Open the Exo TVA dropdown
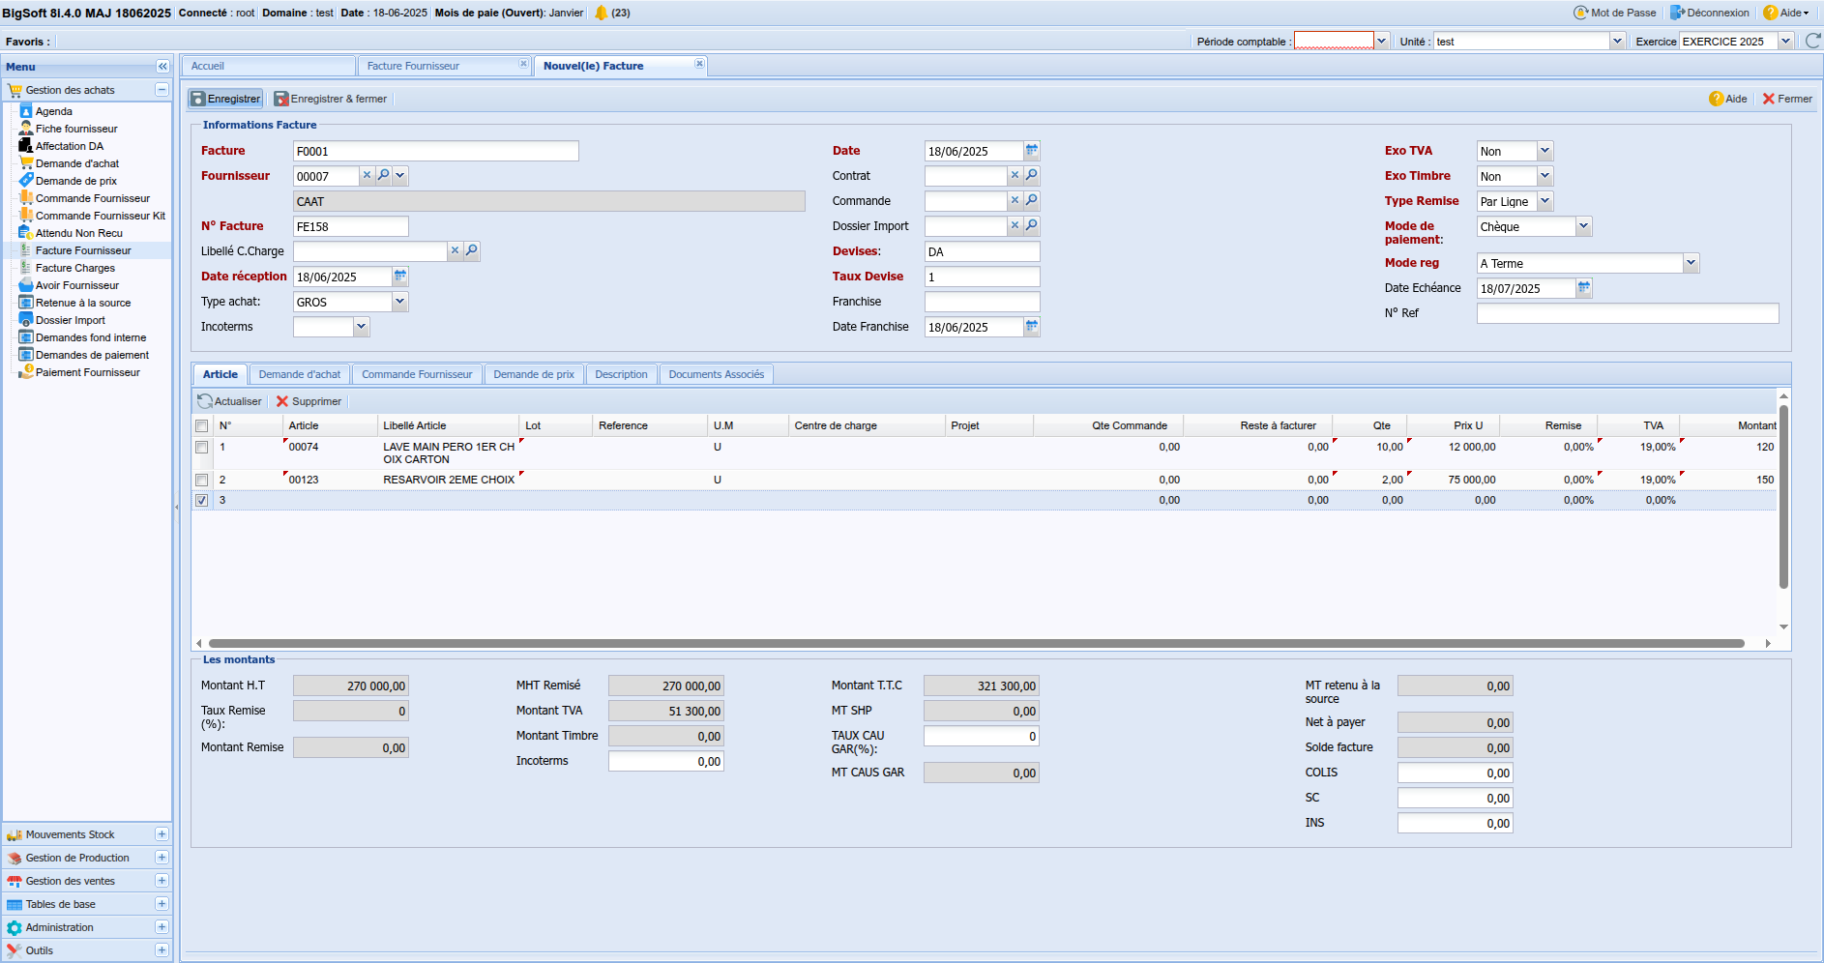The image size is (1824, 963). pos(1545,151)
